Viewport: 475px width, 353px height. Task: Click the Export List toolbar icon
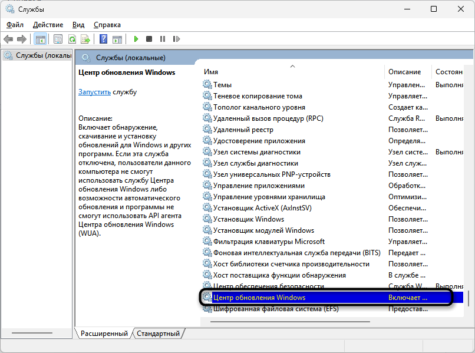point(85,39)
